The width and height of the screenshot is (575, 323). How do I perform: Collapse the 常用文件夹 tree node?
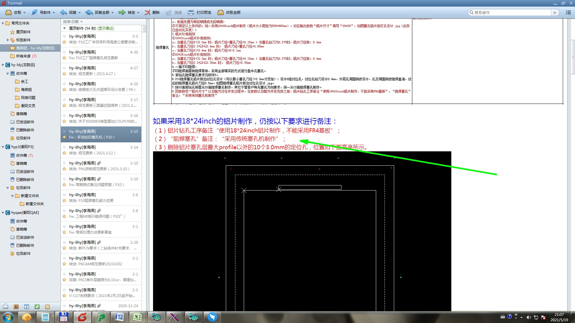coord(3,23)
